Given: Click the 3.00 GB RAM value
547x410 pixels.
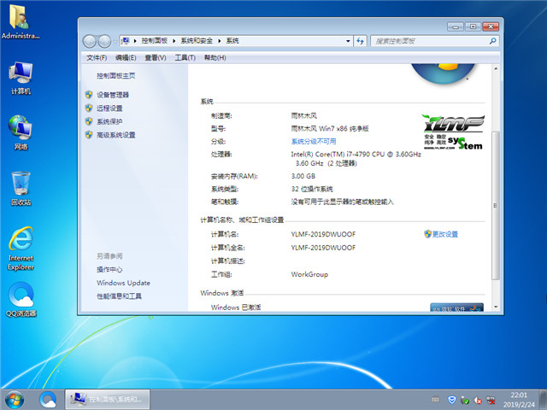Looking at the screenshot, I should click(x=303, y=176).
